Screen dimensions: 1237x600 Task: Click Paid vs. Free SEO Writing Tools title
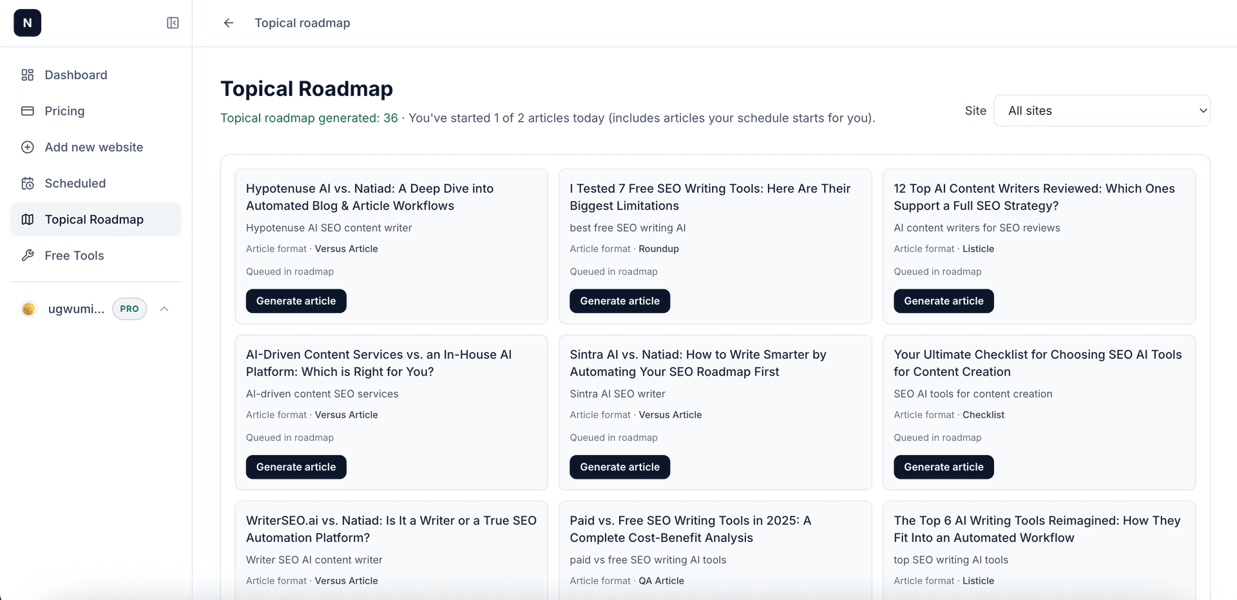coord(690,529)
